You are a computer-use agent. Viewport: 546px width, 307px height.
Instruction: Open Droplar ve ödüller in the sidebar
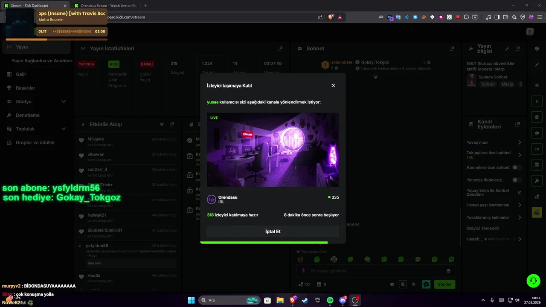click(x=36, y=142)
